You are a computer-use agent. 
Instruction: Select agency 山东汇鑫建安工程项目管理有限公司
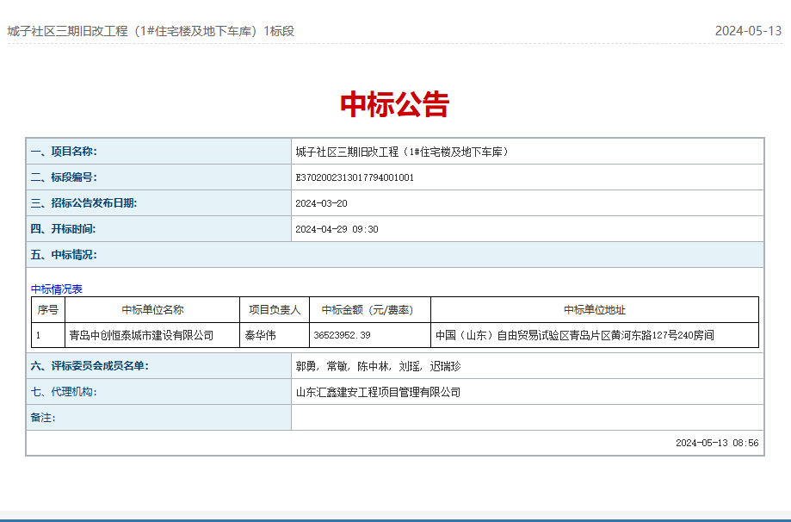pos(378,392)
